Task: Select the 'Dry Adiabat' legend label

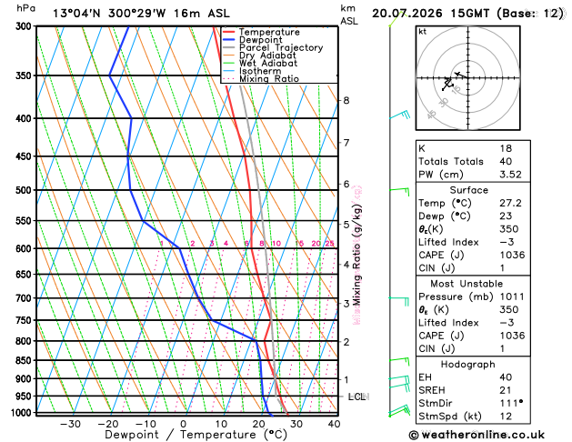Action: pos(267,55)
